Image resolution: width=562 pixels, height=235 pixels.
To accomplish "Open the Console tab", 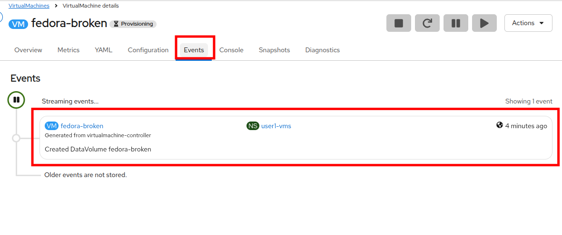I will pyautogui.click(x=231, y=50).
